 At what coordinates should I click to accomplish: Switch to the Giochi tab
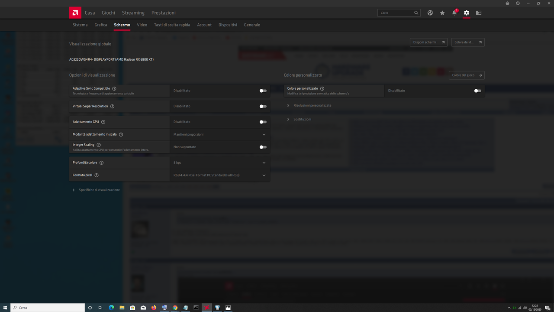click(x=108, y=13)
